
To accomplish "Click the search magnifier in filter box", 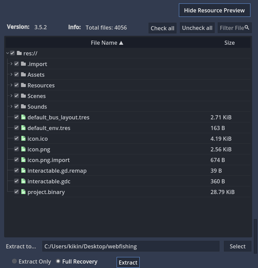I will point(247,28).
